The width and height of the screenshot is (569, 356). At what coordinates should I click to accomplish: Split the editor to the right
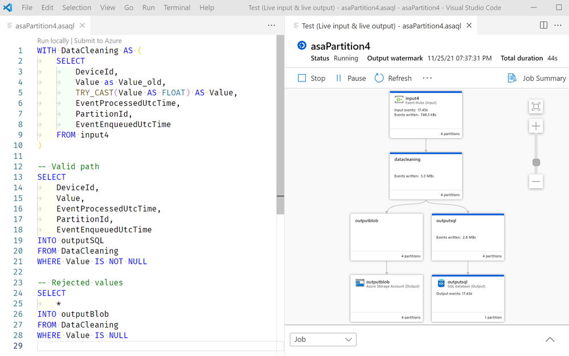pyautogui.click(x=543, y=25)
